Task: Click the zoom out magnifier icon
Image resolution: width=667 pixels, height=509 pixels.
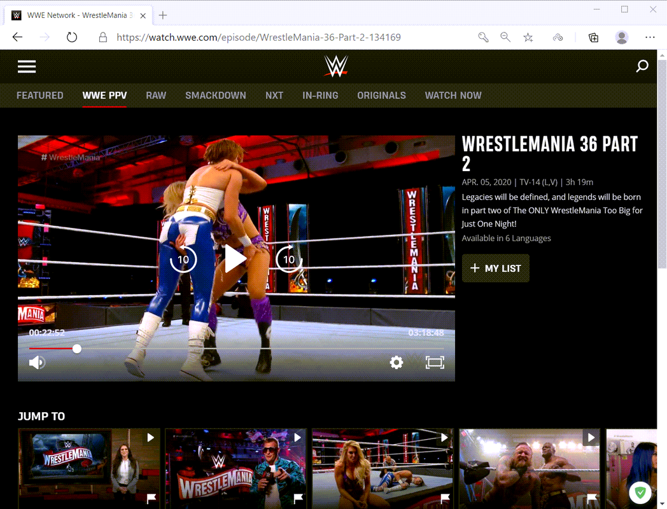Action: pyautogui.click(x=505, y=38)
